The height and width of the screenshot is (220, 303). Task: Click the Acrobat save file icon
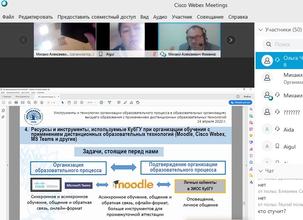(x=4, y=102)
